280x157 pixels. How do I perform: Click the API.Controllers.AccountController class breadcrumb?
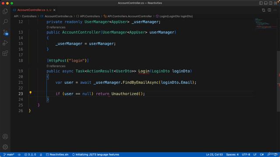pos(128,16)
